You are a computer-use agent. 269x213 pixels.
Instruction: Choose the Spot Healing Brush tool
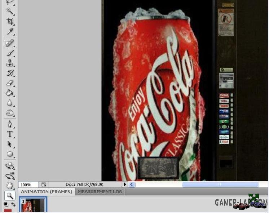(x=10, y=43)
